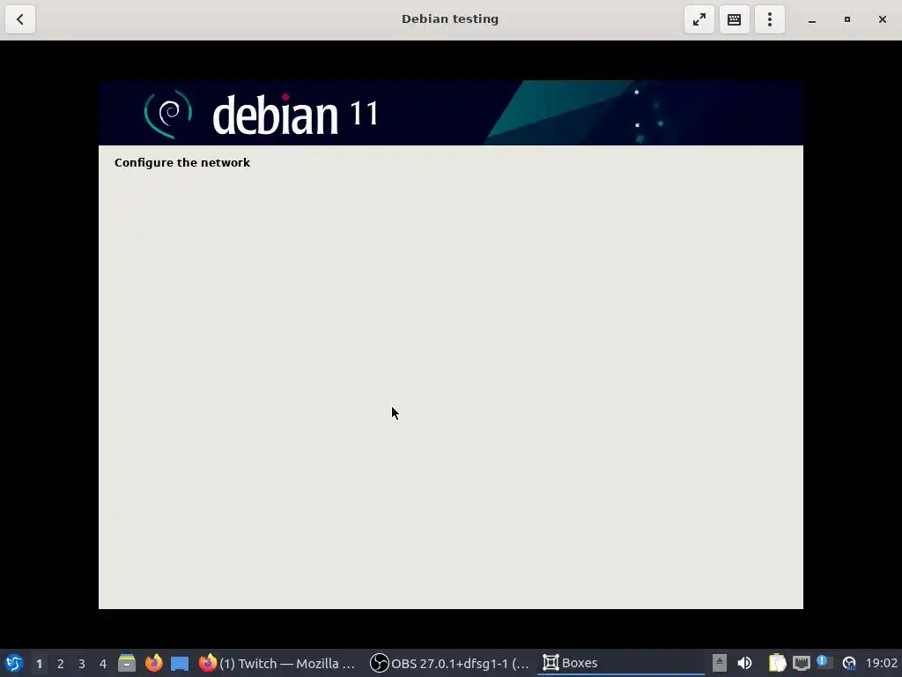The image size is (902, 677).
Task: Toggle fullscreen for the Debian testing box
Action: (699, 19)
